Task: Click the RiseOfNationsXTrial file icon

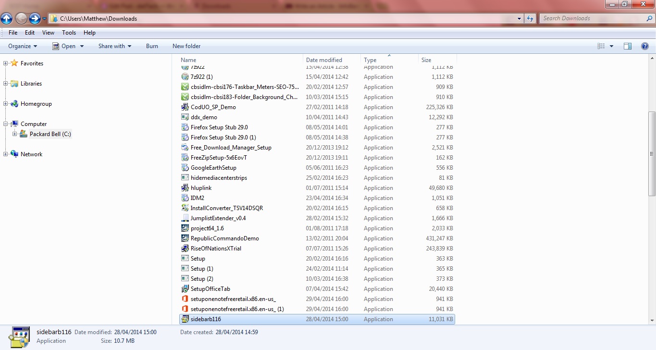Action: (185, 249)
